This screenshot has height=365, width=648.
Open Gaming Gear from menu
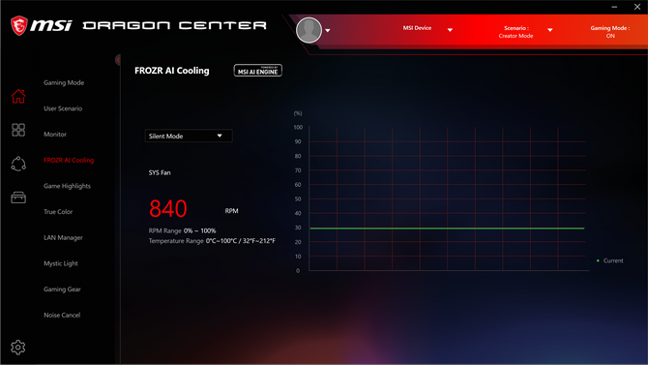coord(62,289)
